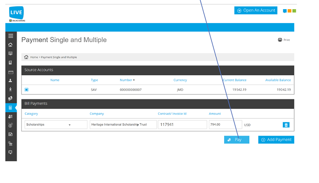The width and height of the screenshot is (319, 183).
Task: Click the Contract/Invoice Id field 117941
Action: pos(182,124)
